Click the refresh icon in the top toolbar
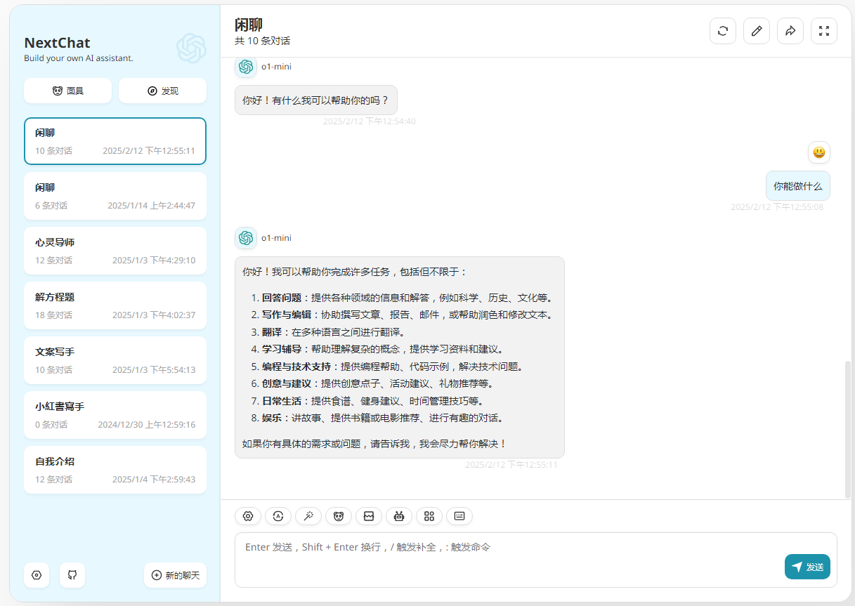This screenshot has height=606, width=855. (722, 30)
